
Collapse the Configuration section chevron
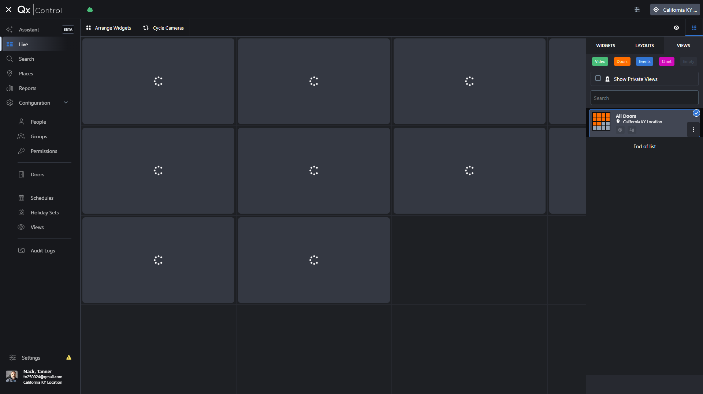(66, 103)
